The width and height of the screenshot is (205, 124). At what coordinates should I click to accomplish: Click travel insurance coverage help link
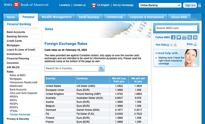pos(171,61)
